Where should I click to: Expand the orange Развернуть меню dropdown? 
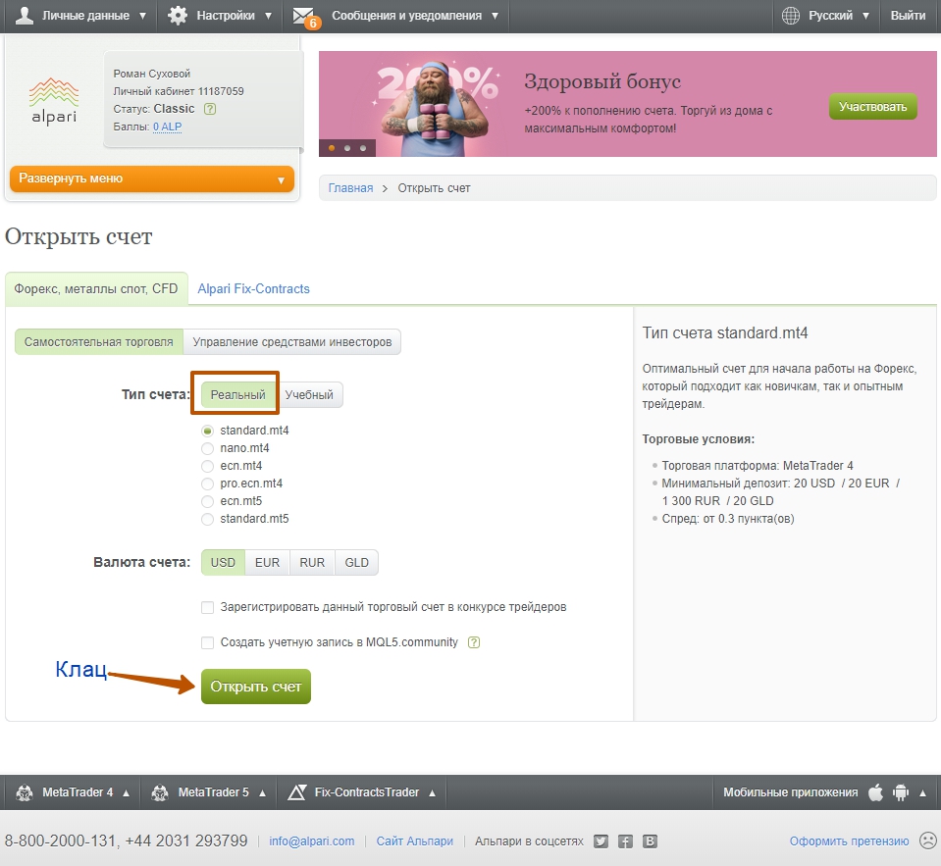(152, 179)
